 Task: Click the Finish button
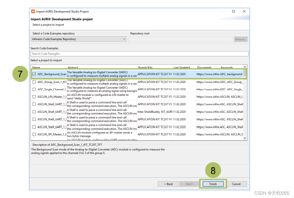[213, 184]
